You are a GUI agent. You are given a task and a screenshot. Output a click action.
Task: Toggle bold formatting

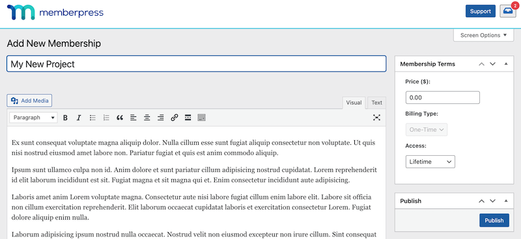(66, 118)
